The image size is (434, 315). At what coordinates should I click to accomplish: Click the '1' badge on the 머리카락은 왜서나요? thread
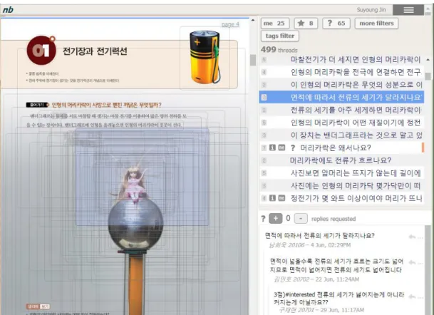pos(272,148)
